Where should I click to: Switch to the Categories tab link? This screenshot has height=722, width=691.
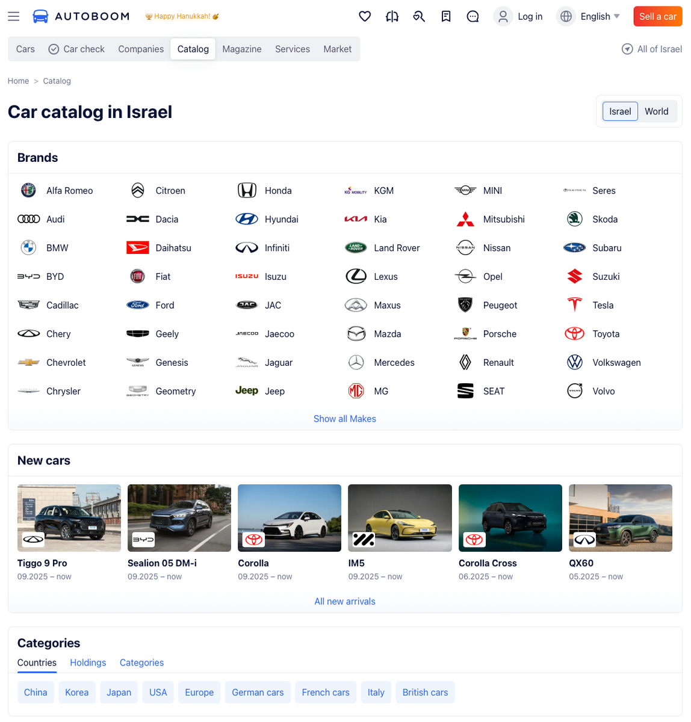pyautogui.click(x=141, y=662)
